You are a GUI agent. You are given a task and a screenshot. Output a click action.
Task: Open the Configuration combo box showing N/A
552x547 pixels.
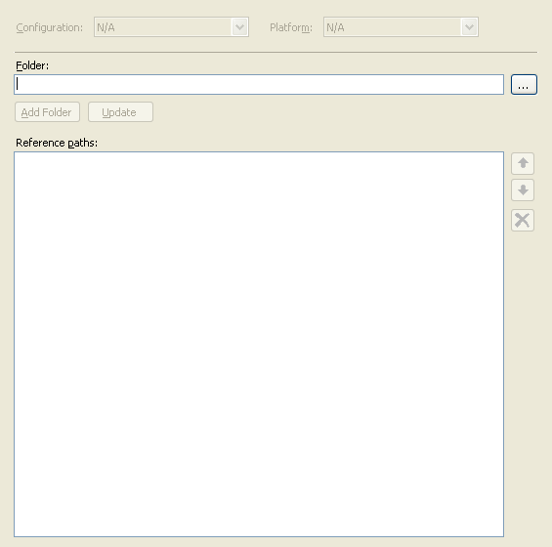171,27
